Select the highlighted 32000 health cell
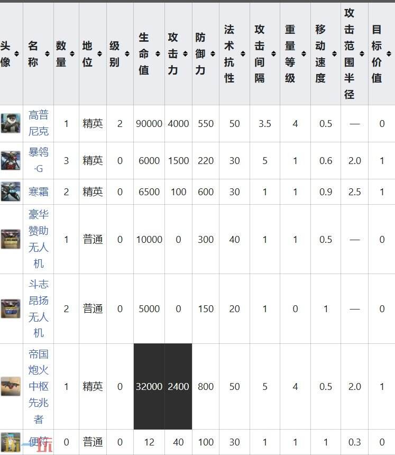The height and width of the screenshot is (455, 395). (x=149, y=387)
